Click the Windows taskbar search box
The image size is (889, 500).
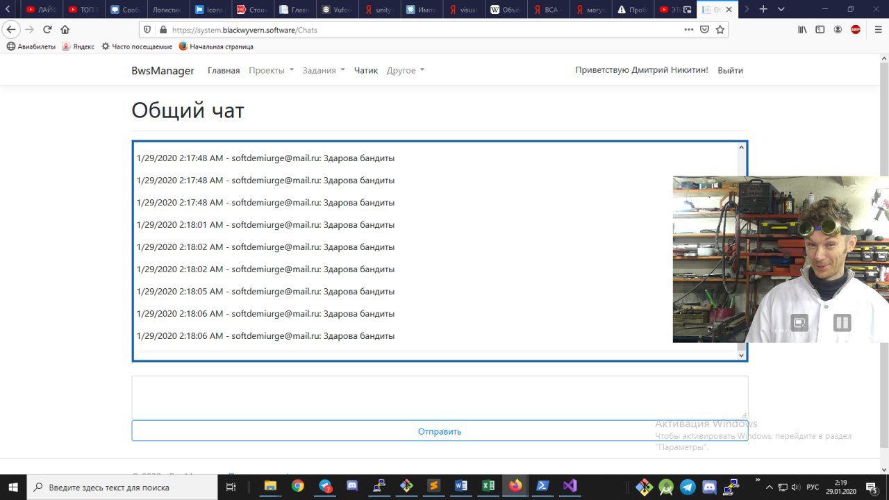[x=122, y=487]
